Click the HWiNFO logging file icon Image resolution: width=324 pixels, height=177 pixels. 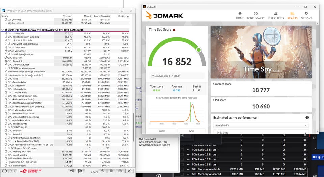click(x=111, y=171)
